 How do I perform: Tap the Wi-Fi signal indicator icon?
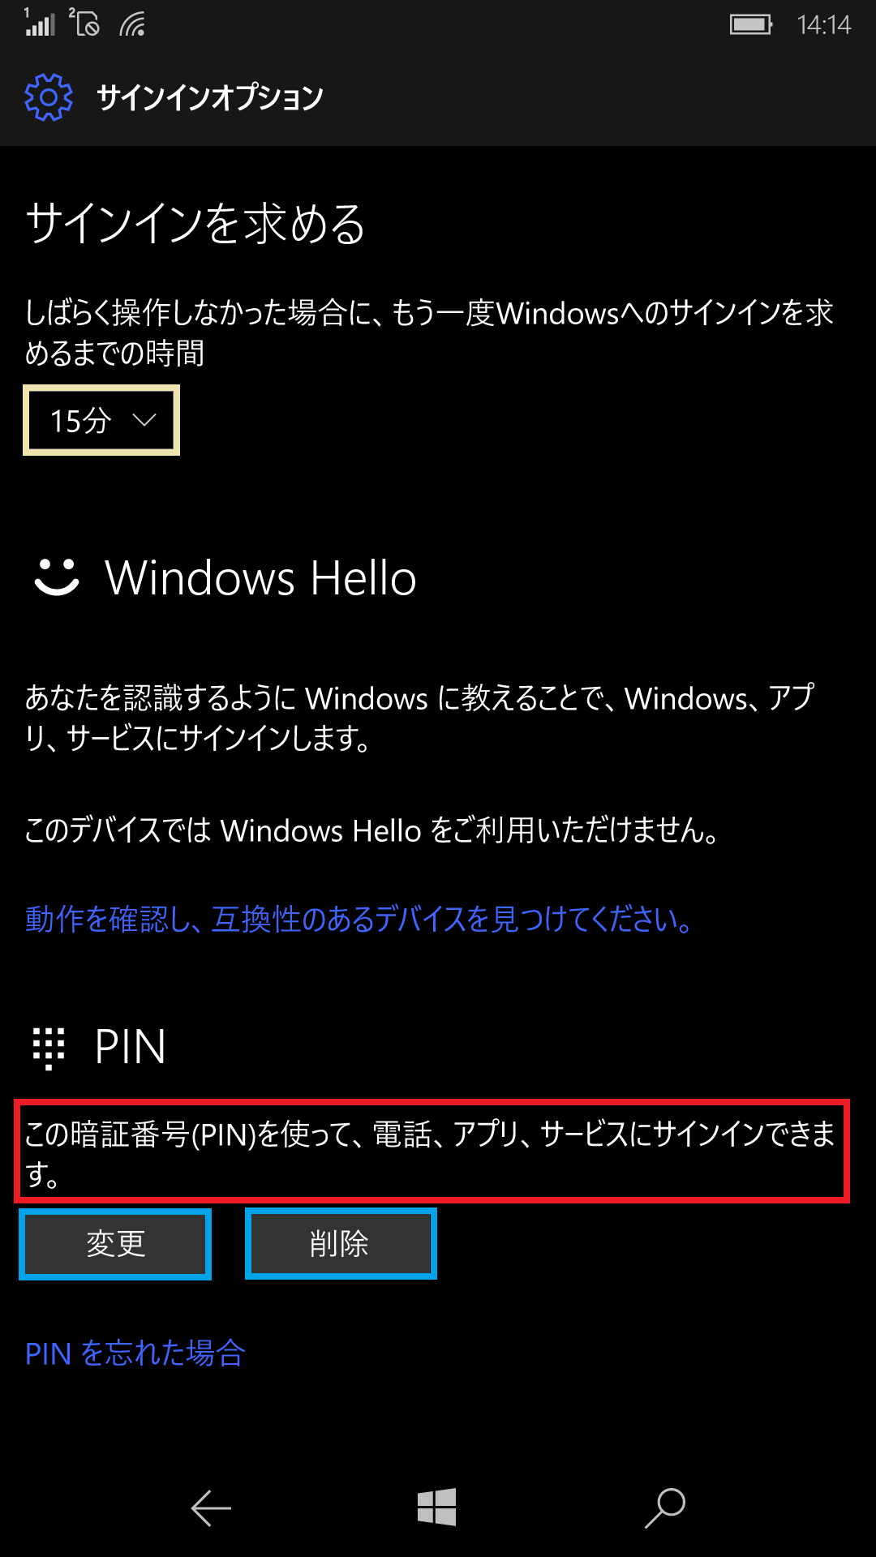(132, 24)
